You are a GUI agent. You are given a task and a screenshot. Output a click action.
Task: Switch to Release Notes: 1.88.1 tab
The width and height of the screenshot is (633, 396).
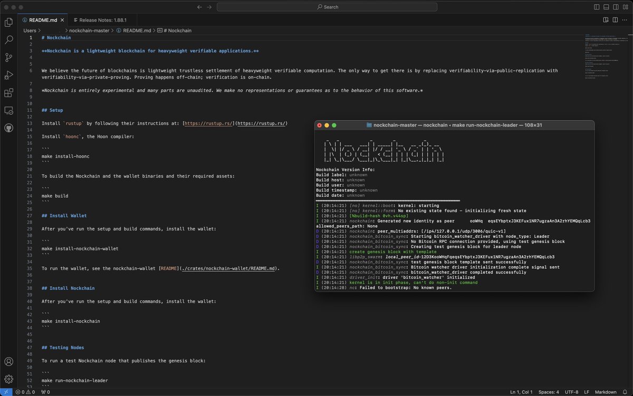point(103,20)
